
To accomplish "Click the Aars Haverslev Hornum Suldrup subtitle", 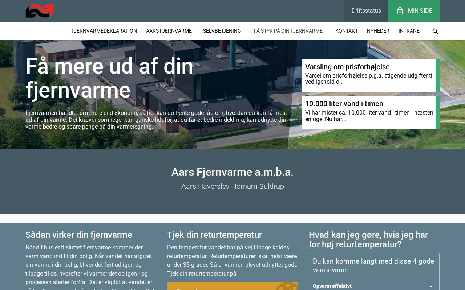I will (x=232, y=186).
